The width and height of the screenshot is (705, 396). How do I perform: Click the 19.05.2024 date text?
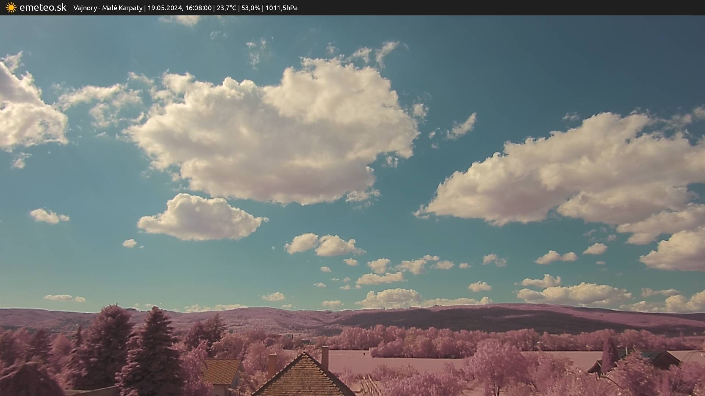click(x=165, y=8)
